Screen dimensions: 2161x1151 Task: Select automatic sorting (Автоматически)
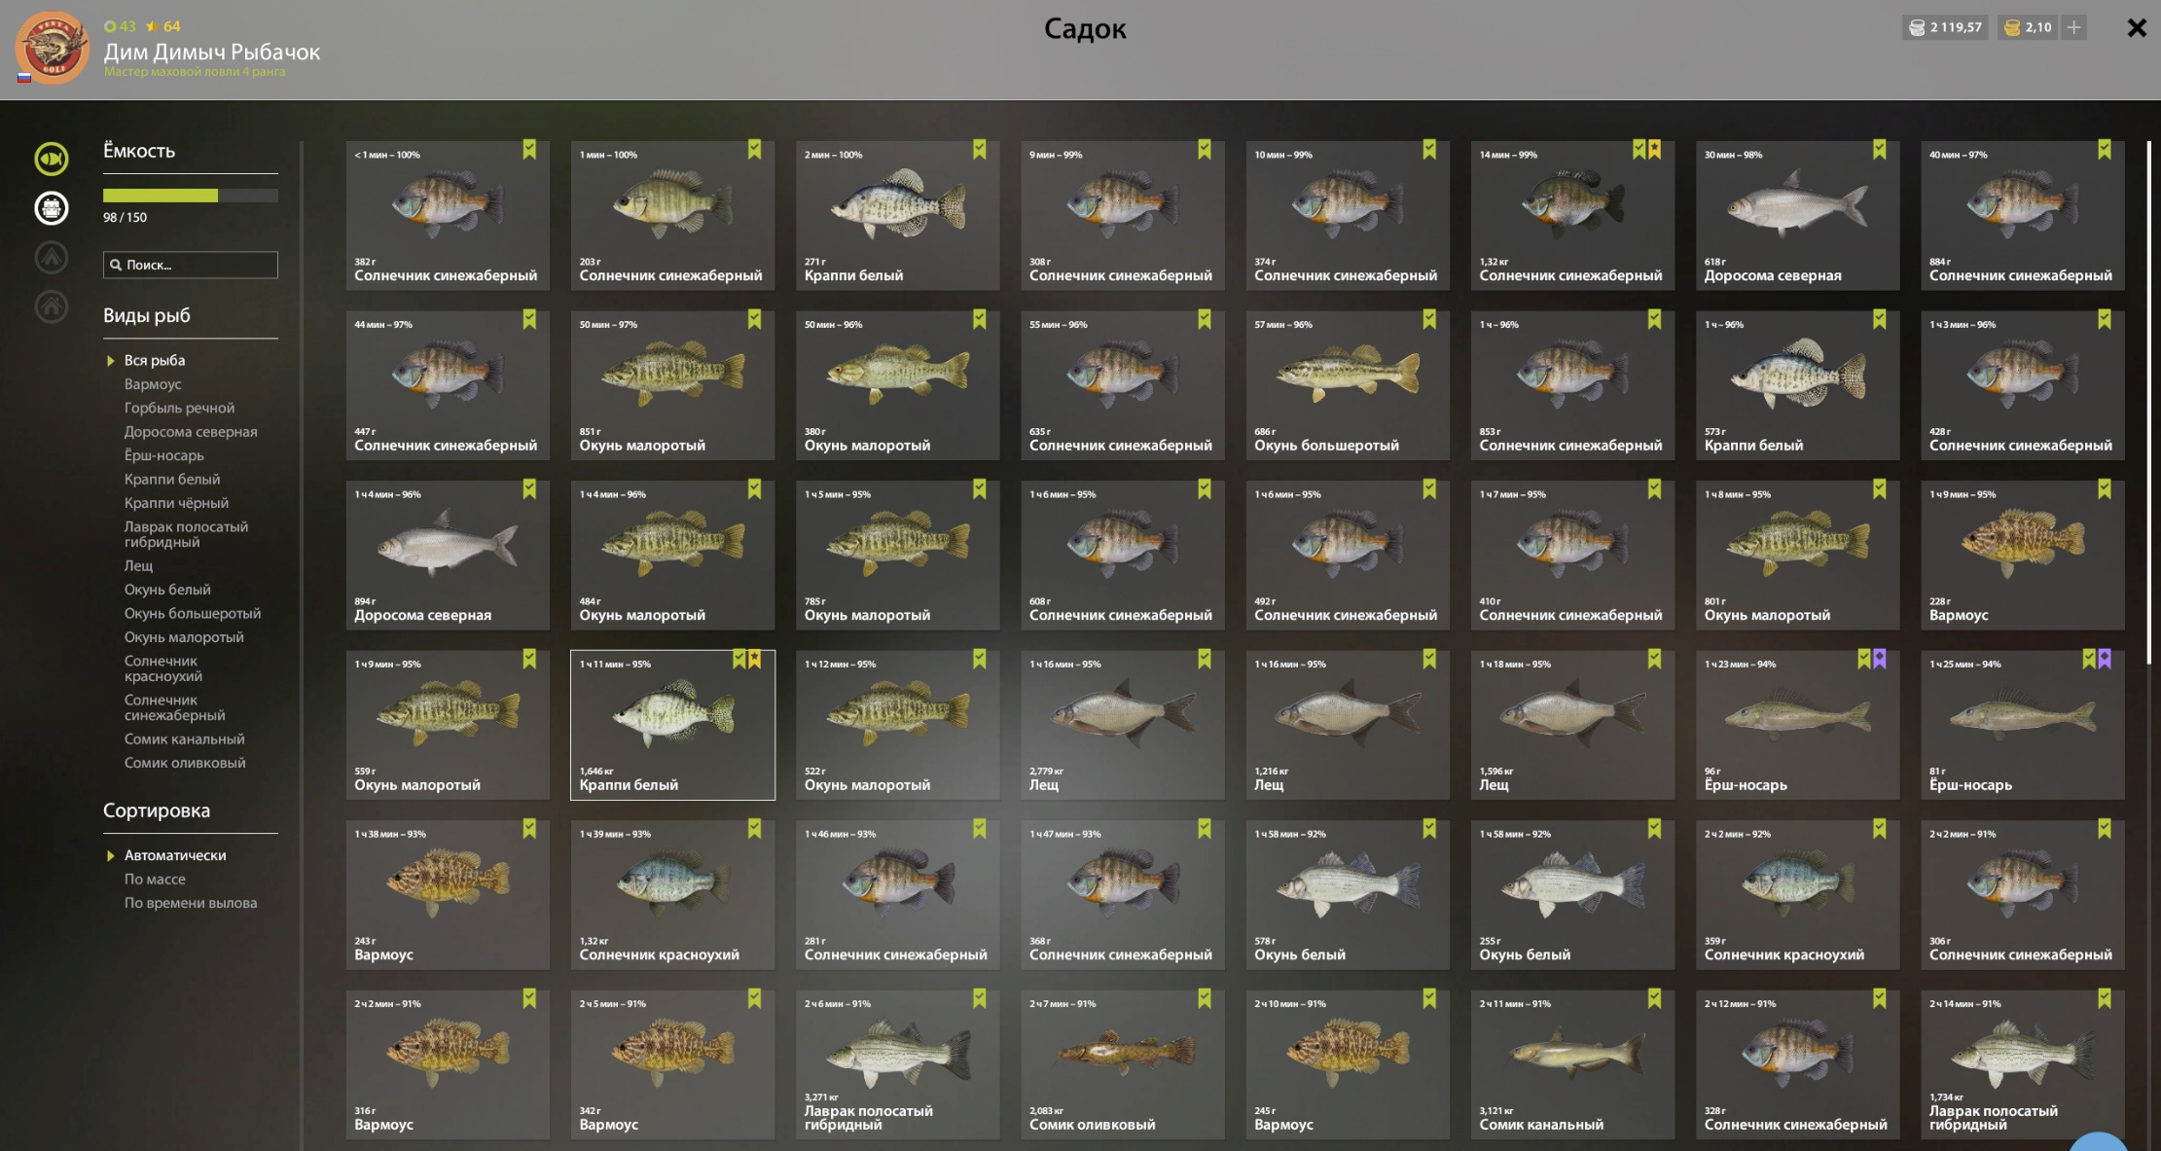tap(175, 855)
